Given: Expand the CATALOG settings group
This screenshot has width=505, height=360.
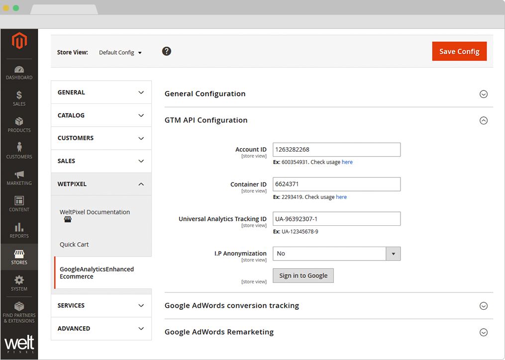Looking at the screenshot, I should click(101, 115).
